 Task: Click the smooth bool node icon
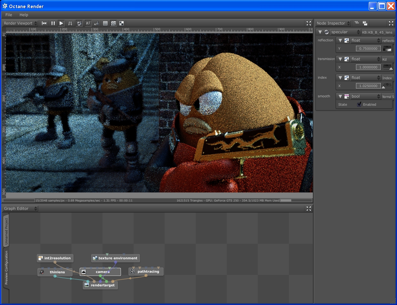[347, 96]
